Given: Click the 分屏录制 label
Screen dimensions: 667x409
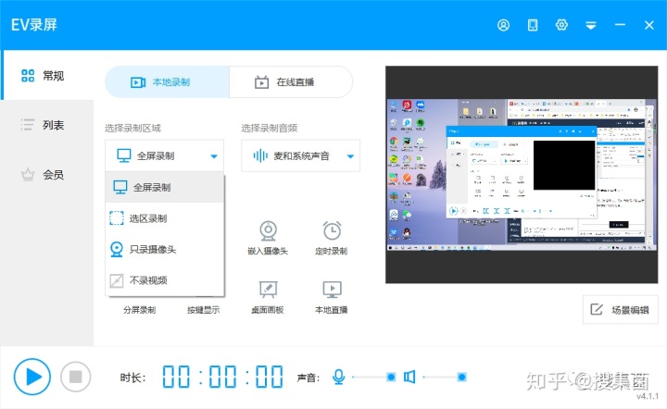Looking at the screenshot, I should click(140, 310).
